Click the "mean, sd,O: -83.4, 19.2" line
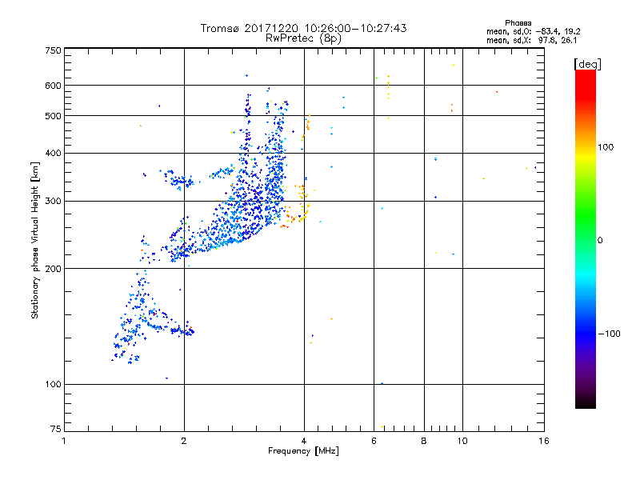Viewport: 640px width, 480px height. 533,31
